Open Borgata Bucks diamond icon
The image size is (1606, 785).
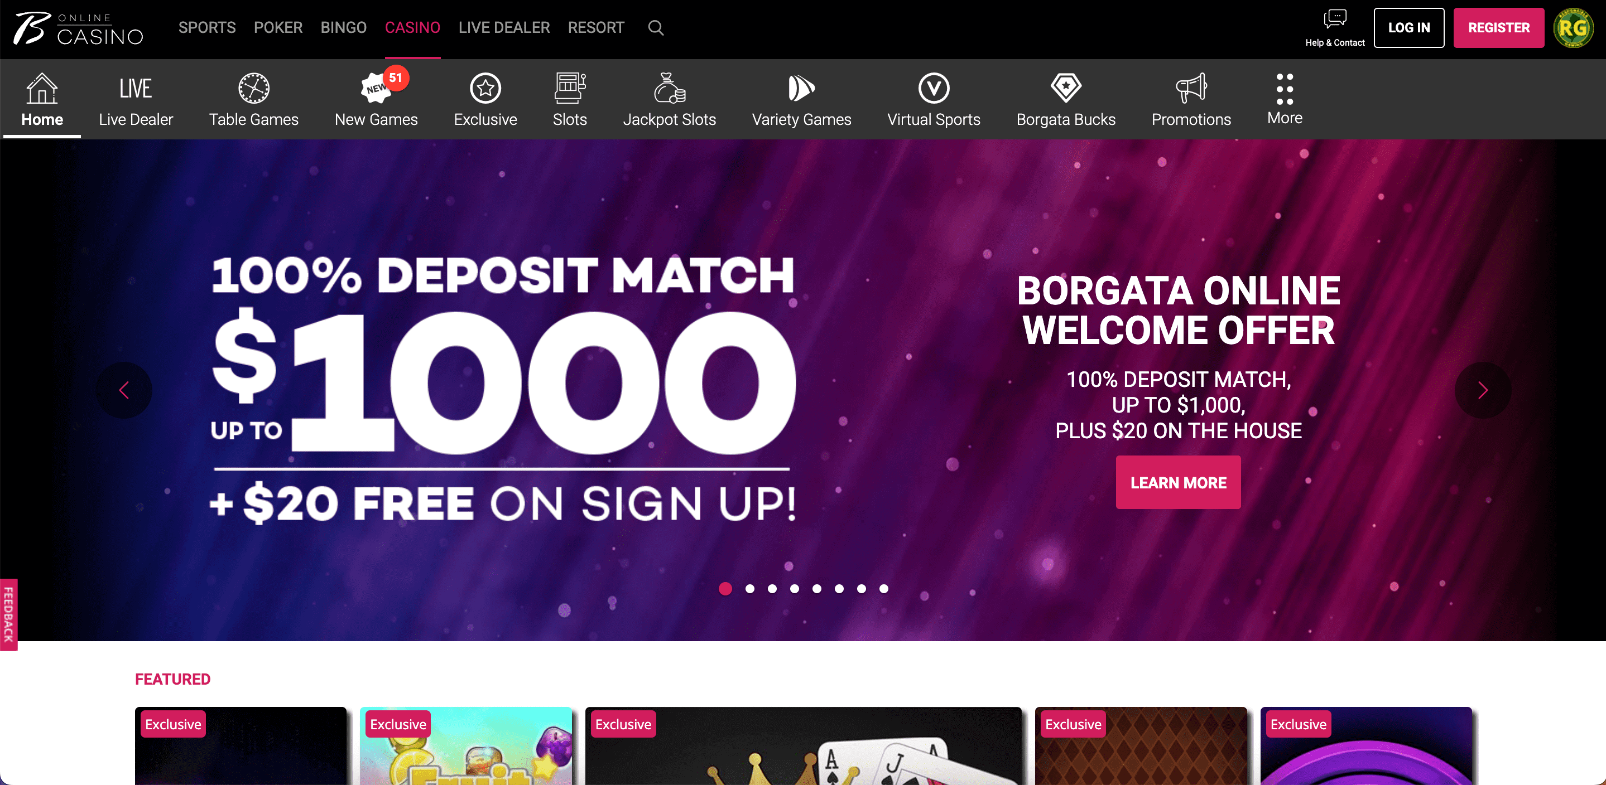(x=1066, y=88)
